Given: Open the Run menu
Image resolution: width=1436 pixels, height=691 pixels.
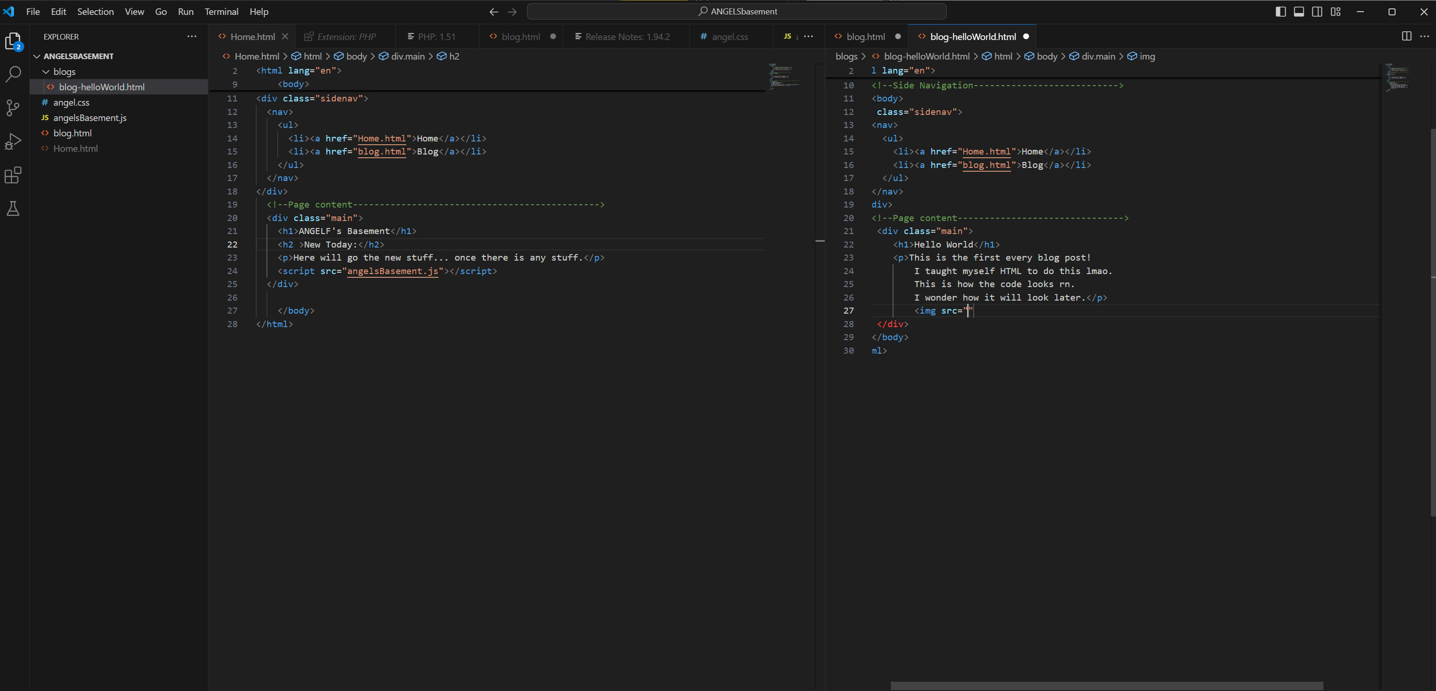Looking at the screenshot, I should pos(186,12).
